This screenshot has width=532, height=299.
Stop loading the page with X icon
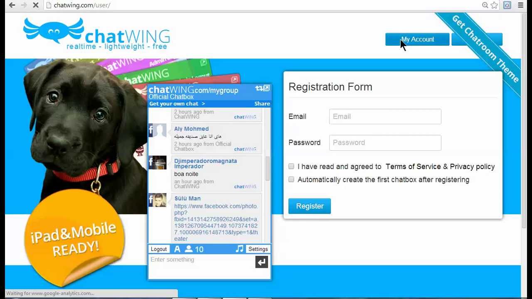pos(36,5)
